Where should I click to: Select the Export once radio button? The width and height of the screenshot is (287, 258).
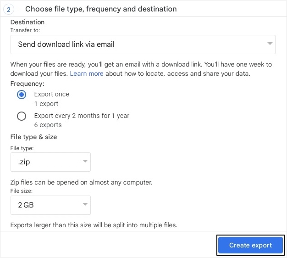22,95
